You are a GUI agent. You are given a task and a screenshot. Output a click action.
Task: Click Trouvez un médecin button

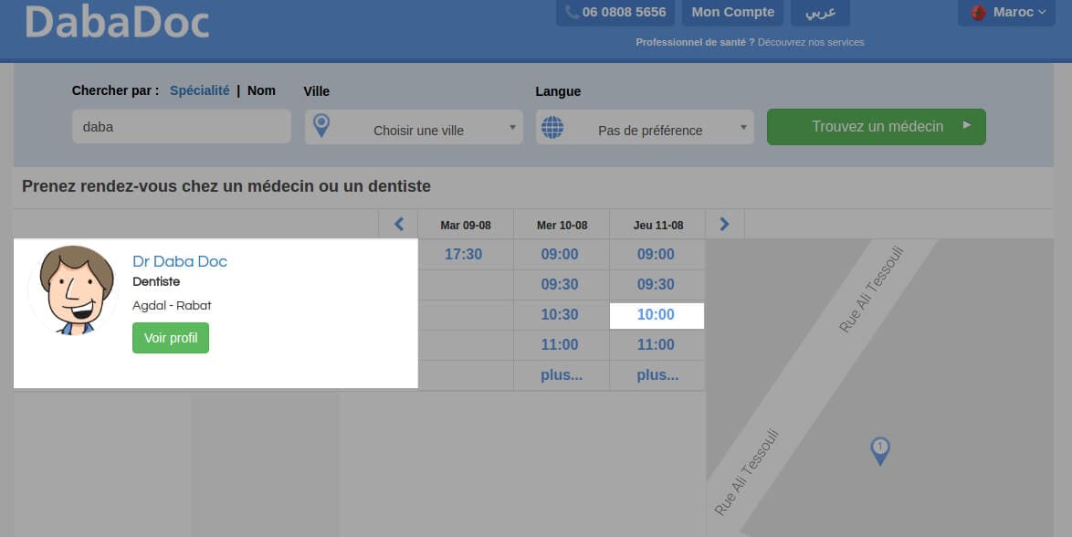coord(877,127)
